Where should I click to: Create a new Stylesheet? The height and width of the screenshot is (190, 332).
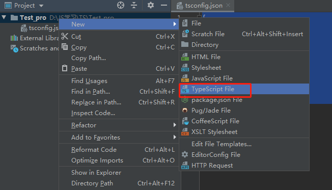pyautogui.click(x=244, y=68)
